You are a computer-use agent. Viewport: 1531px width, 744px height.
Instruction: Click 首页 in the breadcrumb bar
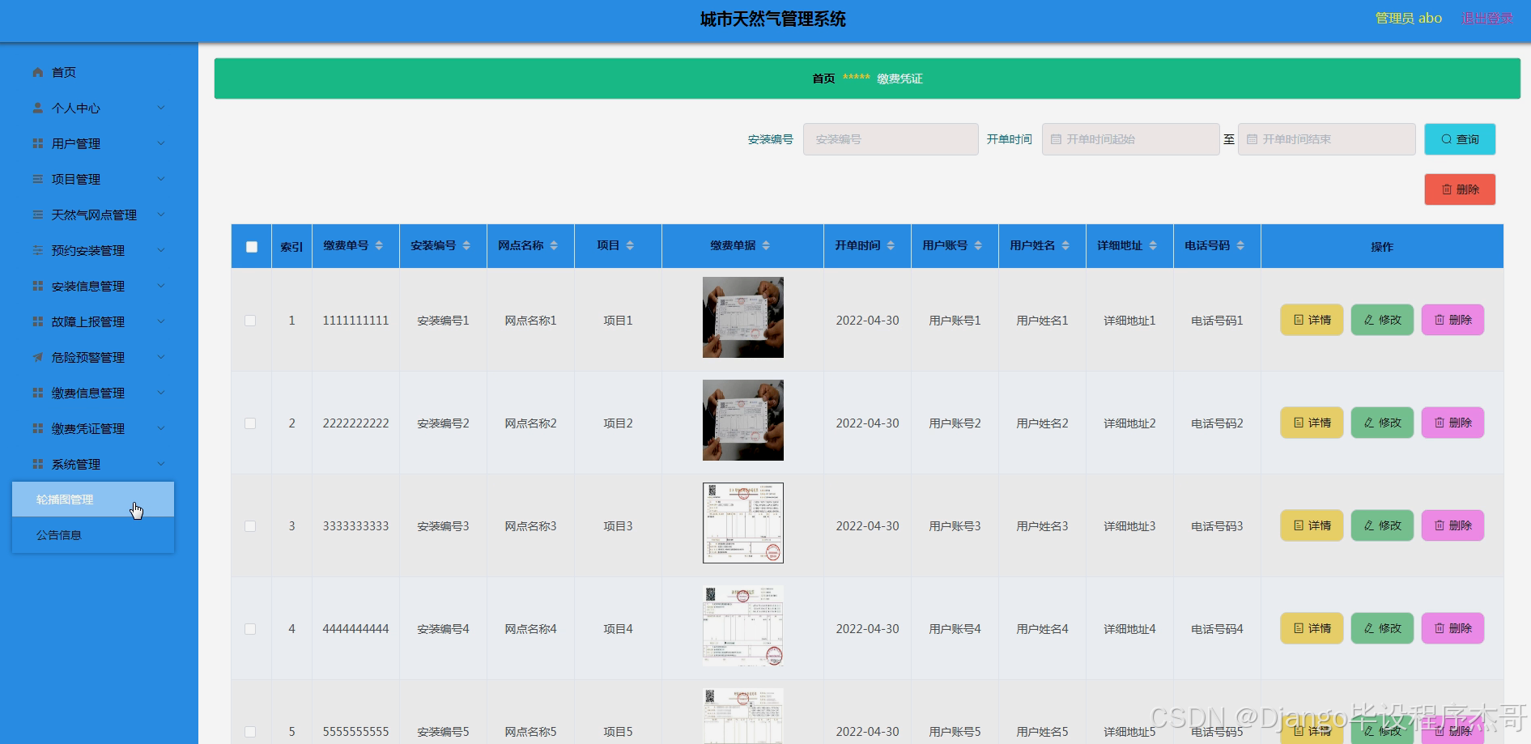(823, 79)
